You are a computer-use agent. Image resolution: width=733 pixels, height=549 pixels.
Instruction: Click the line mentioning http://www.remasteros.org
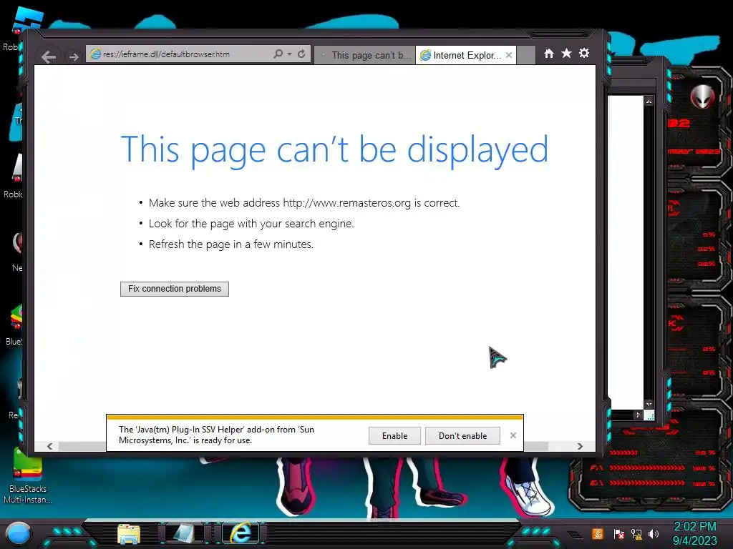click(x=304, y=203)
